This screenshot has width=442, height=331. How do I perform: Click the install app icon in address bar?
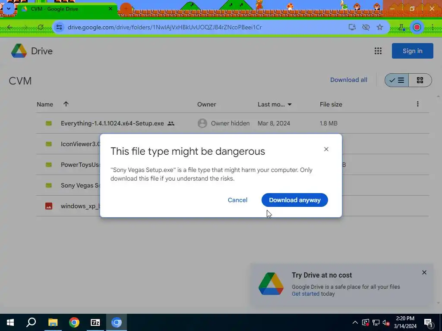352,27
